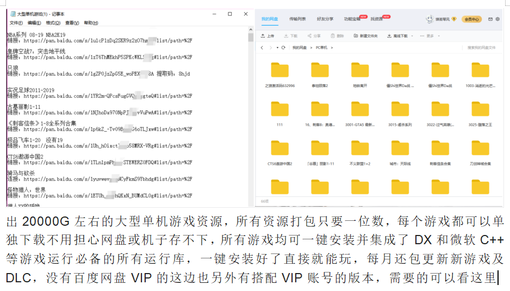510x291 pixels.
Task: Expand the chevron after PC单机 breadcrumb
Action: tap(332, 47)
